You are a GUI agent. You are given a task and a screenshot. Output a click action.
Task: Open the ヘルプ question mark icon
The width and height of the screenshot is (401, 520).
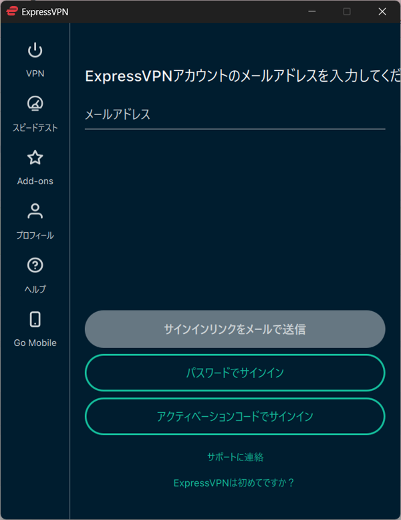[35, 265]
